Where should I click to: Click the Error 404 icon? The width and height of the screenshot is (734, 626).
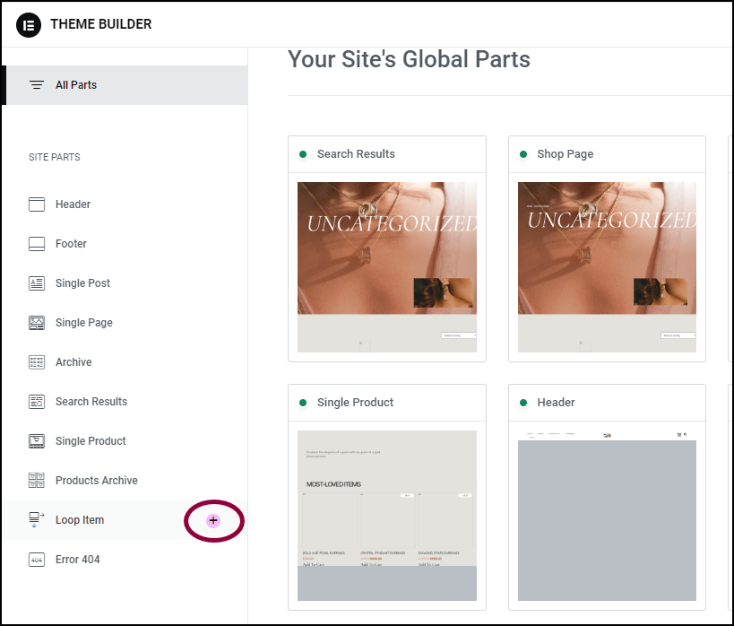(x=37, y=560)
